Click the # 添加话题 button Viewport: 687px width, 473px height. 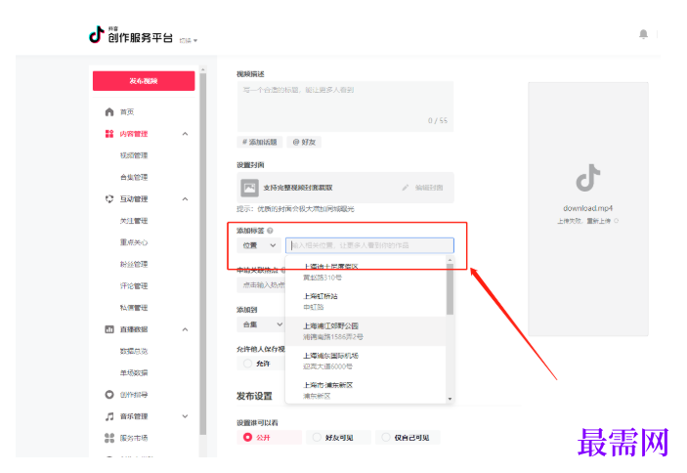click(x=259, y=142)
